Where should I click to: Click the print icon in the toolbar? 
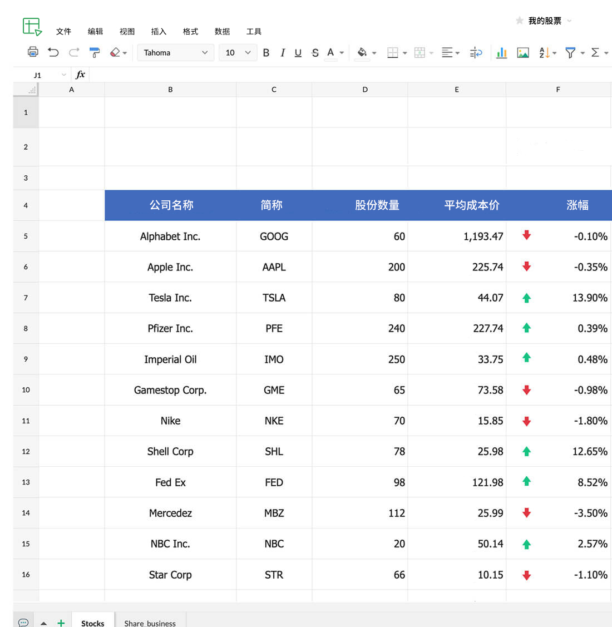pyautogui.click(x=33, y=52)
